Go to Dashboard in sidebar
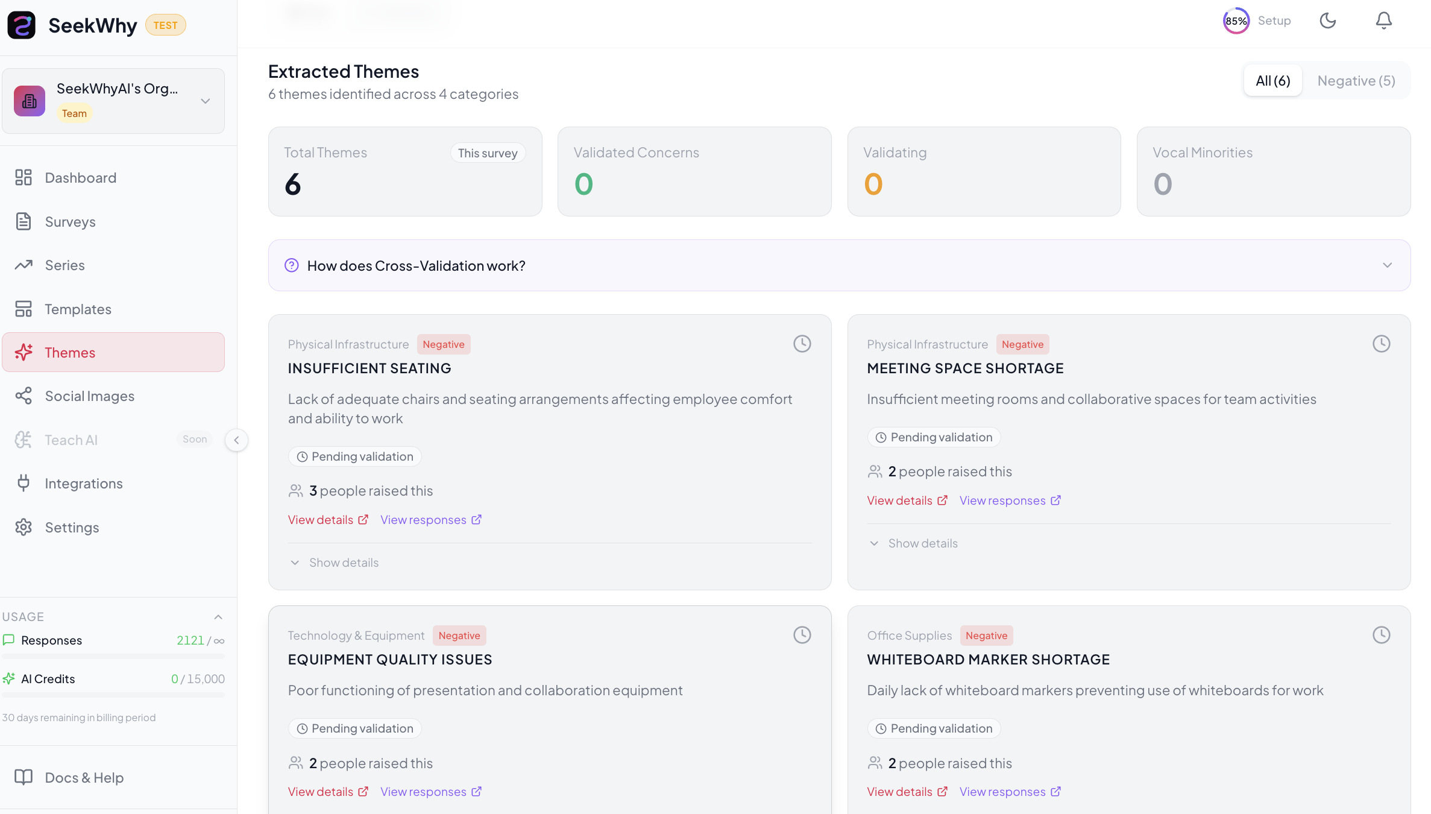This screenshot has height=814, width=1431. [80, 178]
